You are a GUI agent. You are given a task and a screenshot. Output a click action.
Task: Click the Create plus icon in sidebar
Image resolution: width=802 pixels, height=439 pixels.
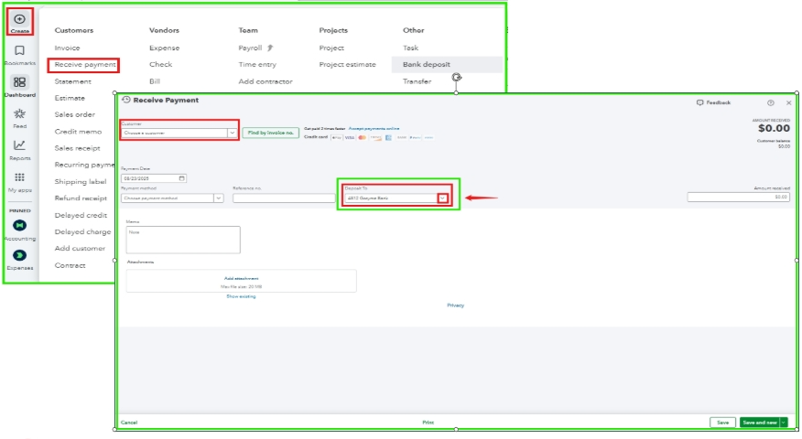(x=19, y=19)
